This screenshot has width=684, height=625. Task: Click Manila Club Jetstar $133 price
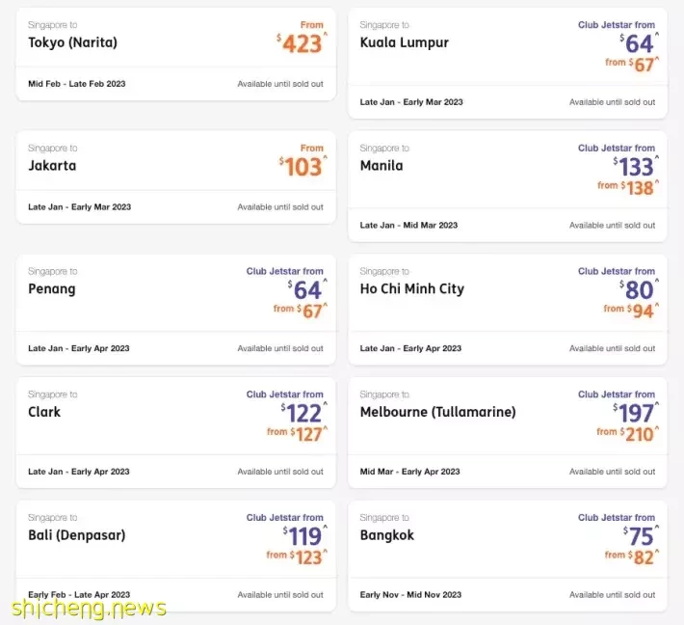click(636, 167)
